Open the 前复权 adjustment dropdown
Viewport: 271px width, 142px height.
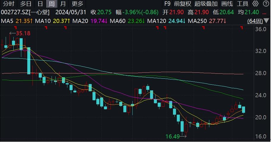tap(183, 4)
